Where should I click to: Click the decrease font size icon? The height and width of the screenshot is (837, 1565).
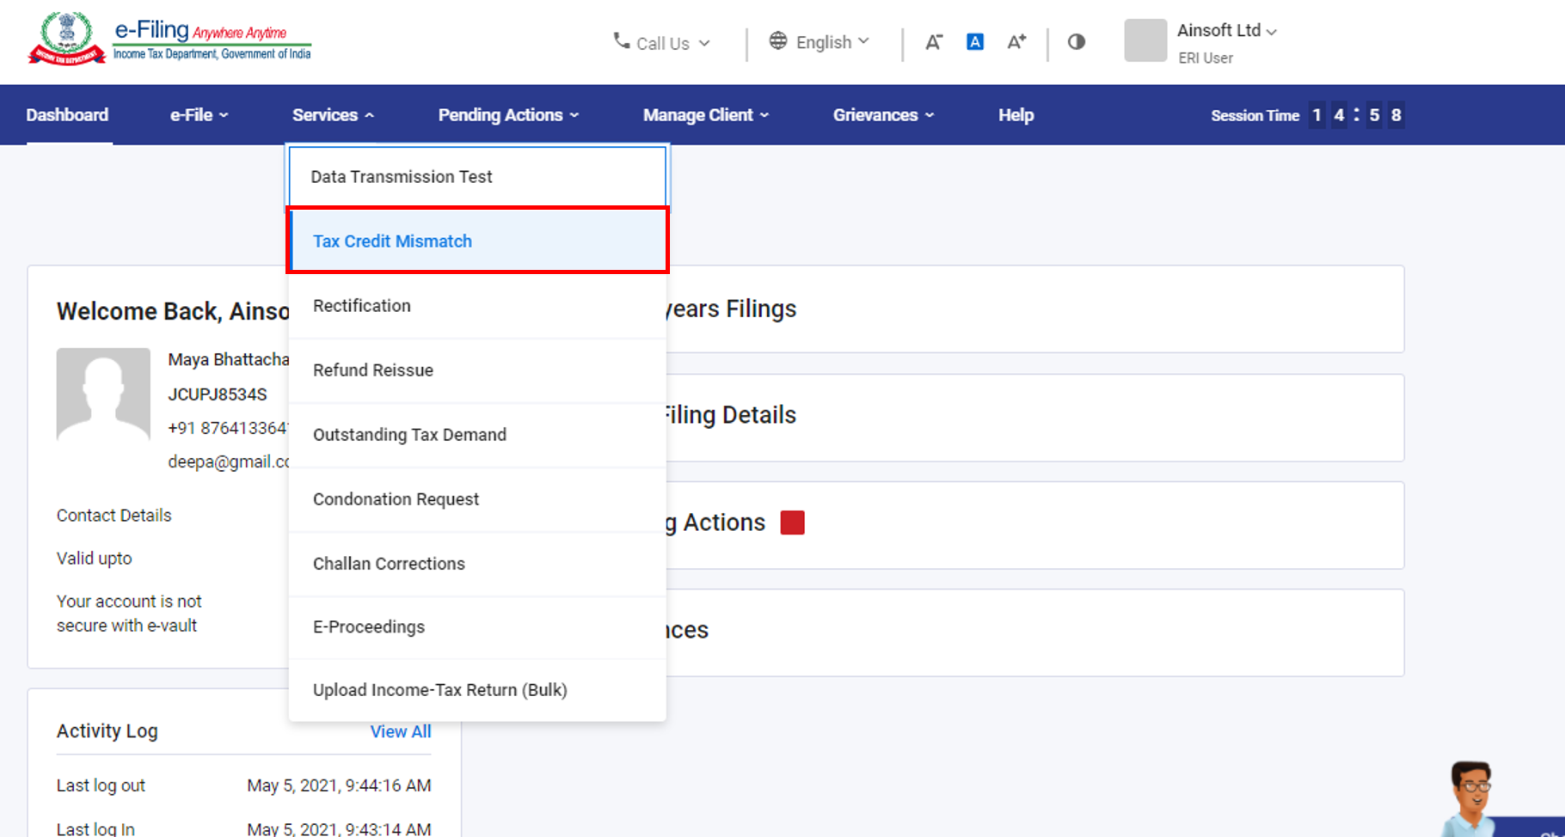pos(933,42)
